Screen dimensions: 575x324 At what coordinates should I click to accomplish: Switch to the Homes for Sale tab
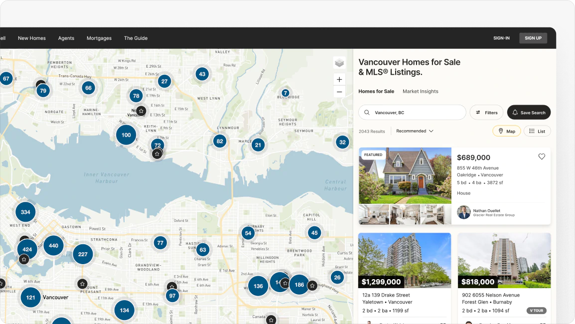[376, 91]
